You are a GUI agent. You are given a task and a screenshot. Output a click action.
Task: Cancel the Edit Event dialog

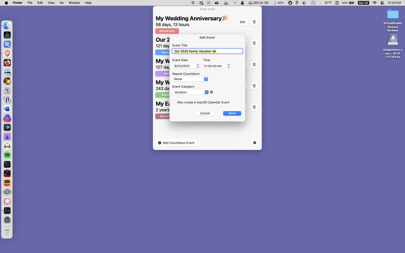coord(205,113)
